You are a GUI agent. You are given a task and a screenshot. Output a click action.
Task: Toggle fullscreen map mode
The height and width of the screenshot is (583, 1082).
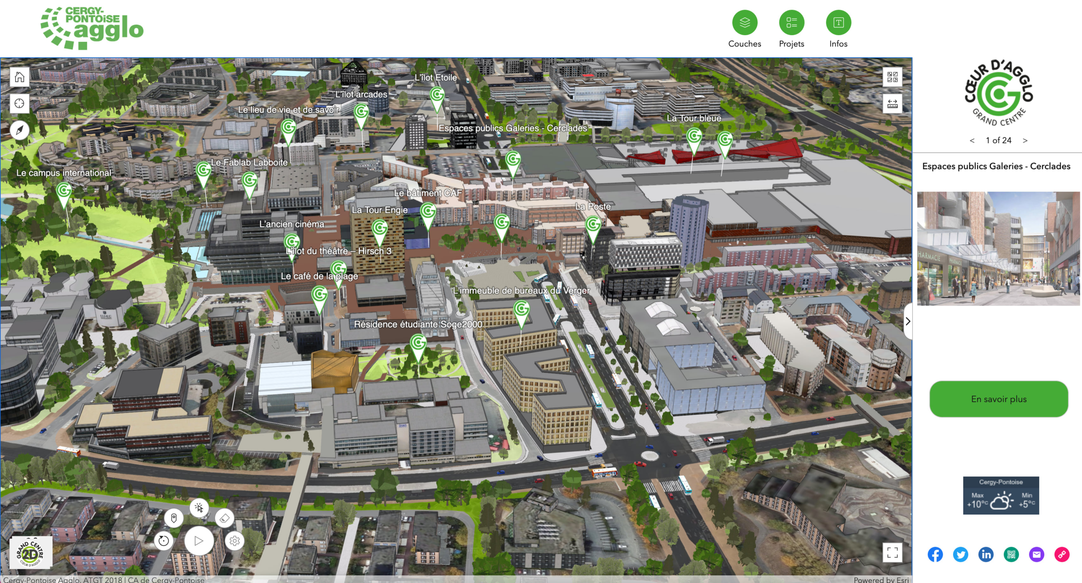pyautogui.click(x=892, y=552)
